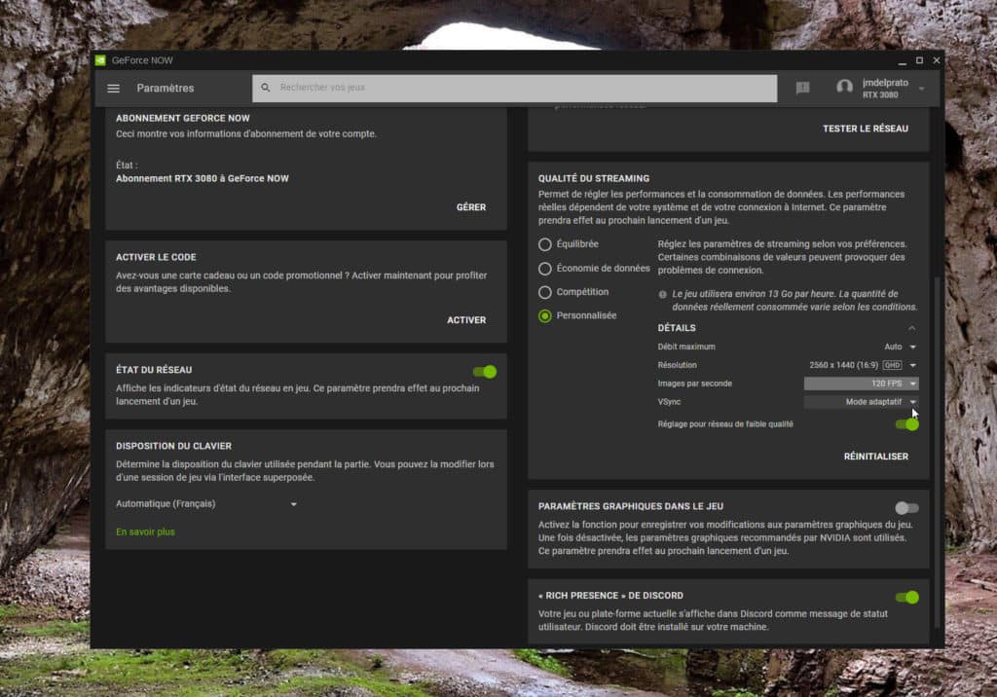Click Activer le code heading

pyautogui.click(x=156, y=257)
